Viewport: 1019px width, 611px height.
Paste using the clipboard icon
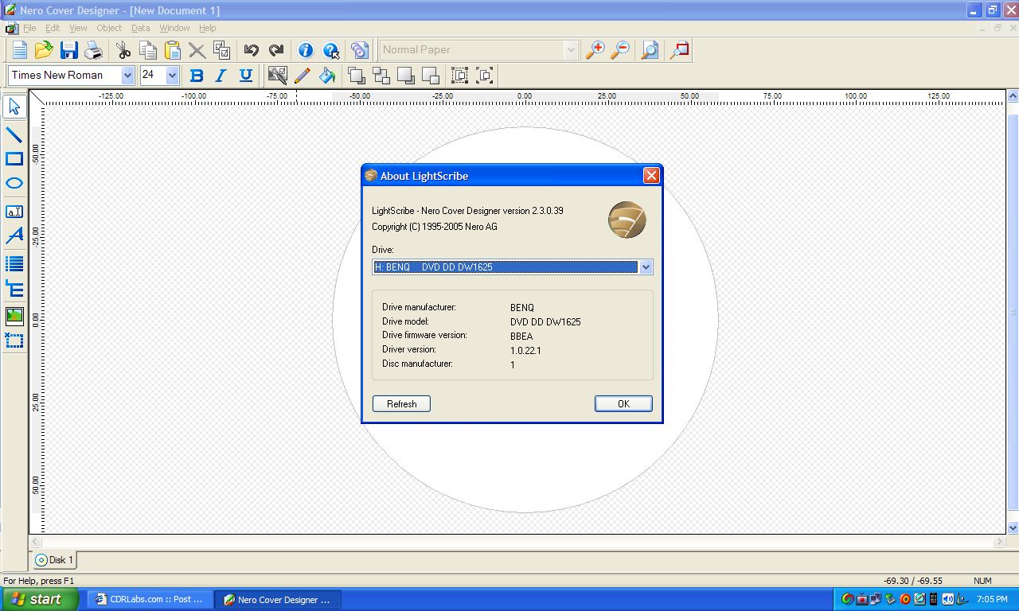(x=173, y=50)
